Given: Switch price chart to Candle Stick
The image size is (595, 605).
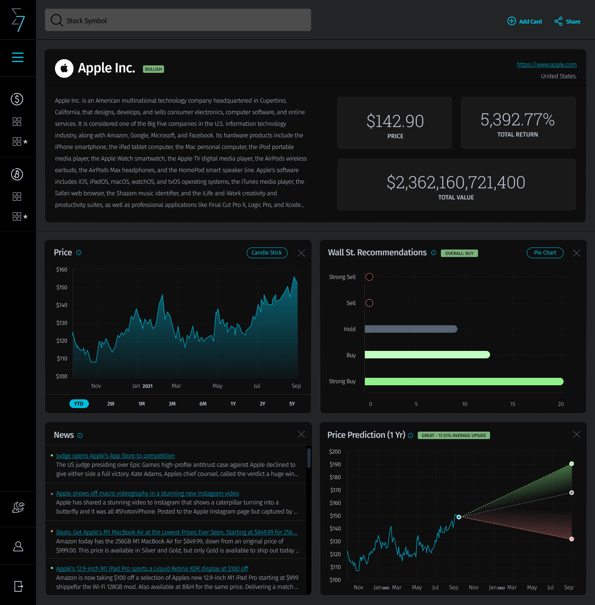Looking at the screenshot, I should [x=267, y=252].
